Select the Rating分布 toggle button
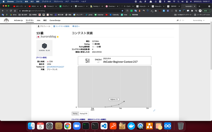The width and height of the screenshot is (212, 132). 84,114
